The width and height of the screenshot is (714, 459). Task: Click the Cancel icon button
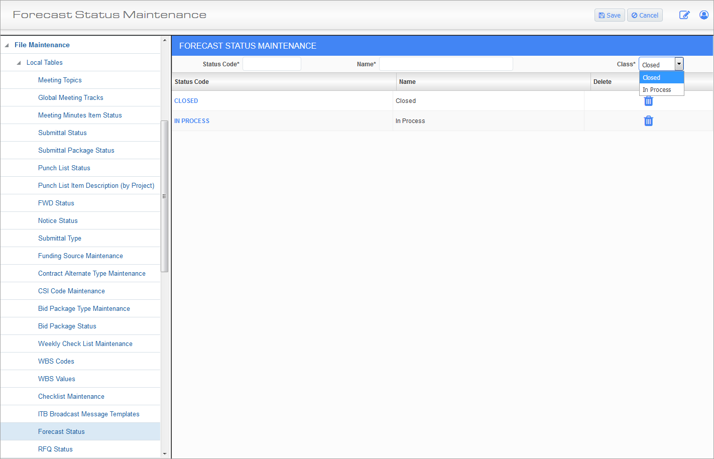(x=645, y=15)
